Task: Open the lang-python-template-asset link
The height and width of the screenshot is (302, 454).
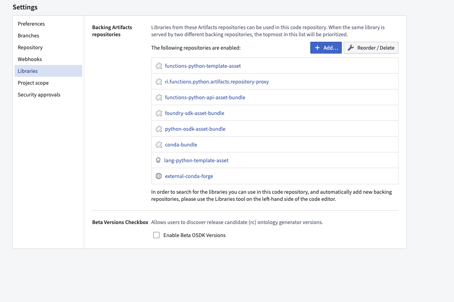Action: [196, 160]
